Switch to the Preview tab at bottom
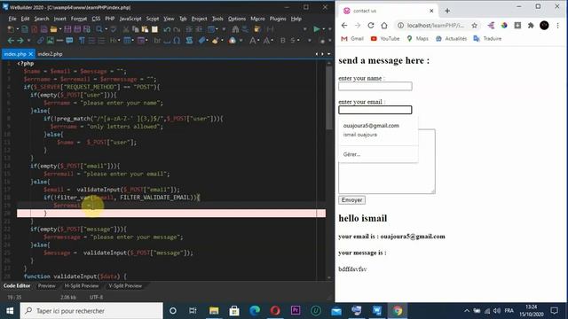Viewport: 568px width, 319px height. point(47,285)
